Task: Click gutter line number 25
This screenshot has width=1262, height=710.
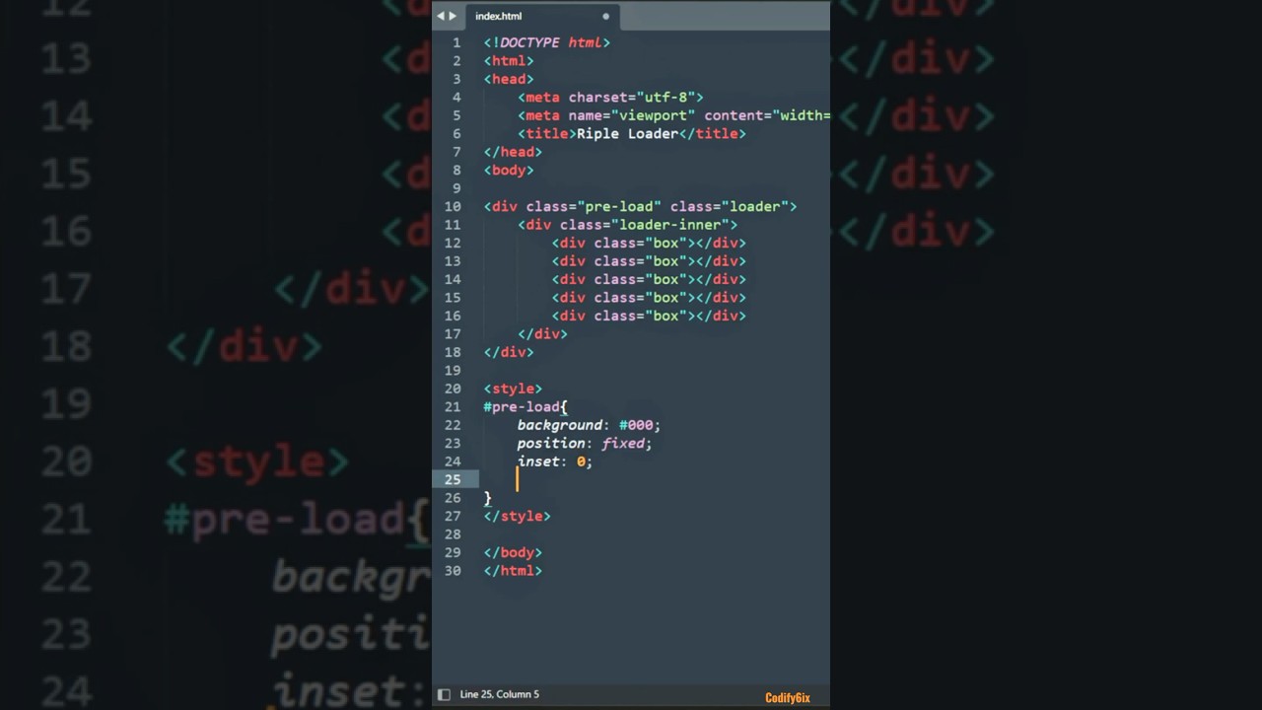Action: click(x=452, y=480)
